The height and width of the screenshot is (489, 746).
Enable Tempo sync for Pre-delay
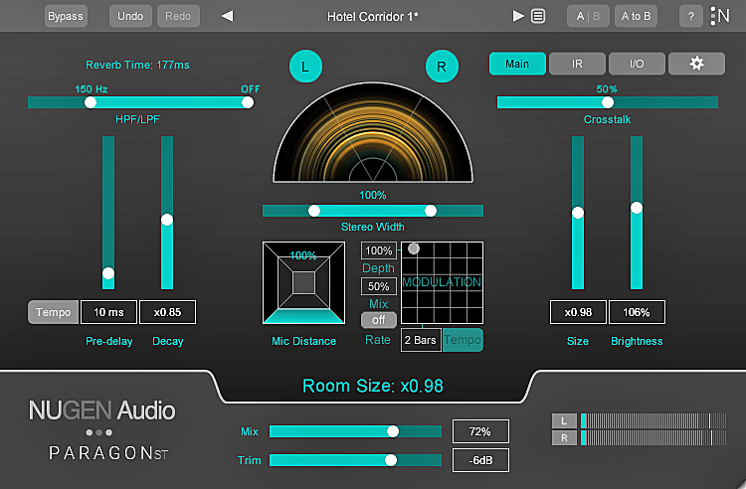tap(53, 312)
